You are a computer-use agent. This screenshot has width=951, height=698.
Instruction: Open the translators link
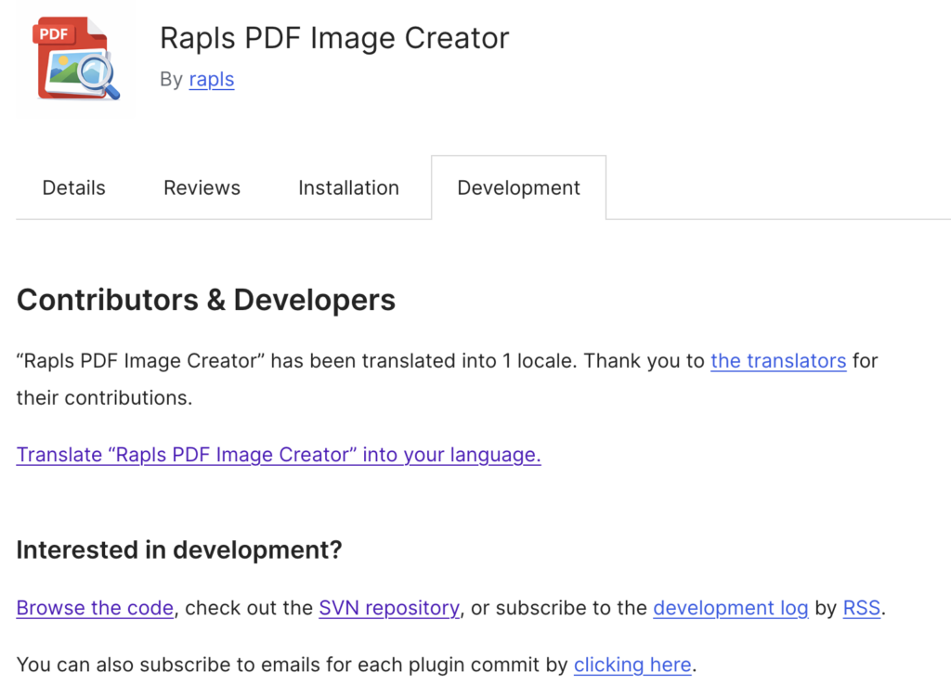778,360
